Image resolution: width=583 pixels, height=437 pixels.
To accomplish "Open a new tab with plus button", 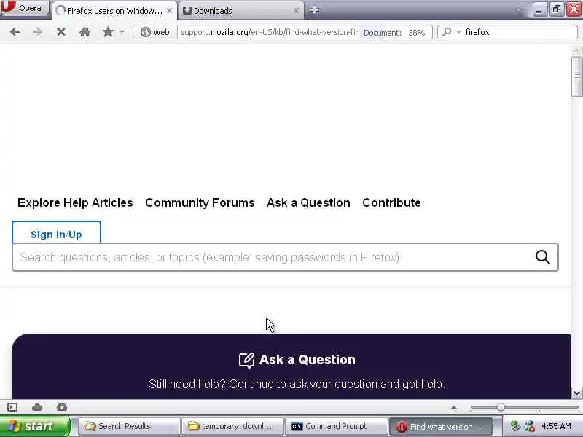I will tap(314, 10).
